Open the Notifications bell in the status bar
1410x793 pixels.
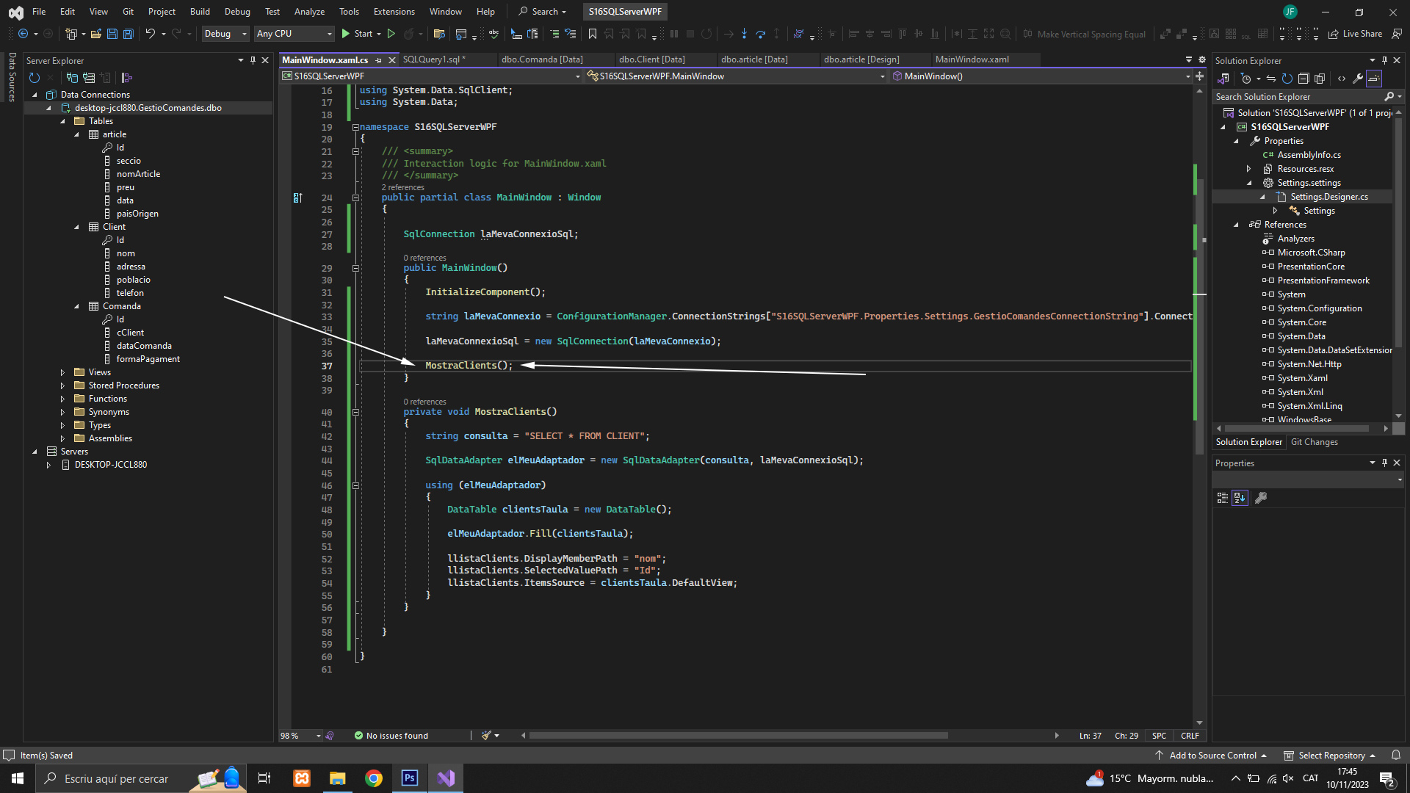coord(1396,755)
